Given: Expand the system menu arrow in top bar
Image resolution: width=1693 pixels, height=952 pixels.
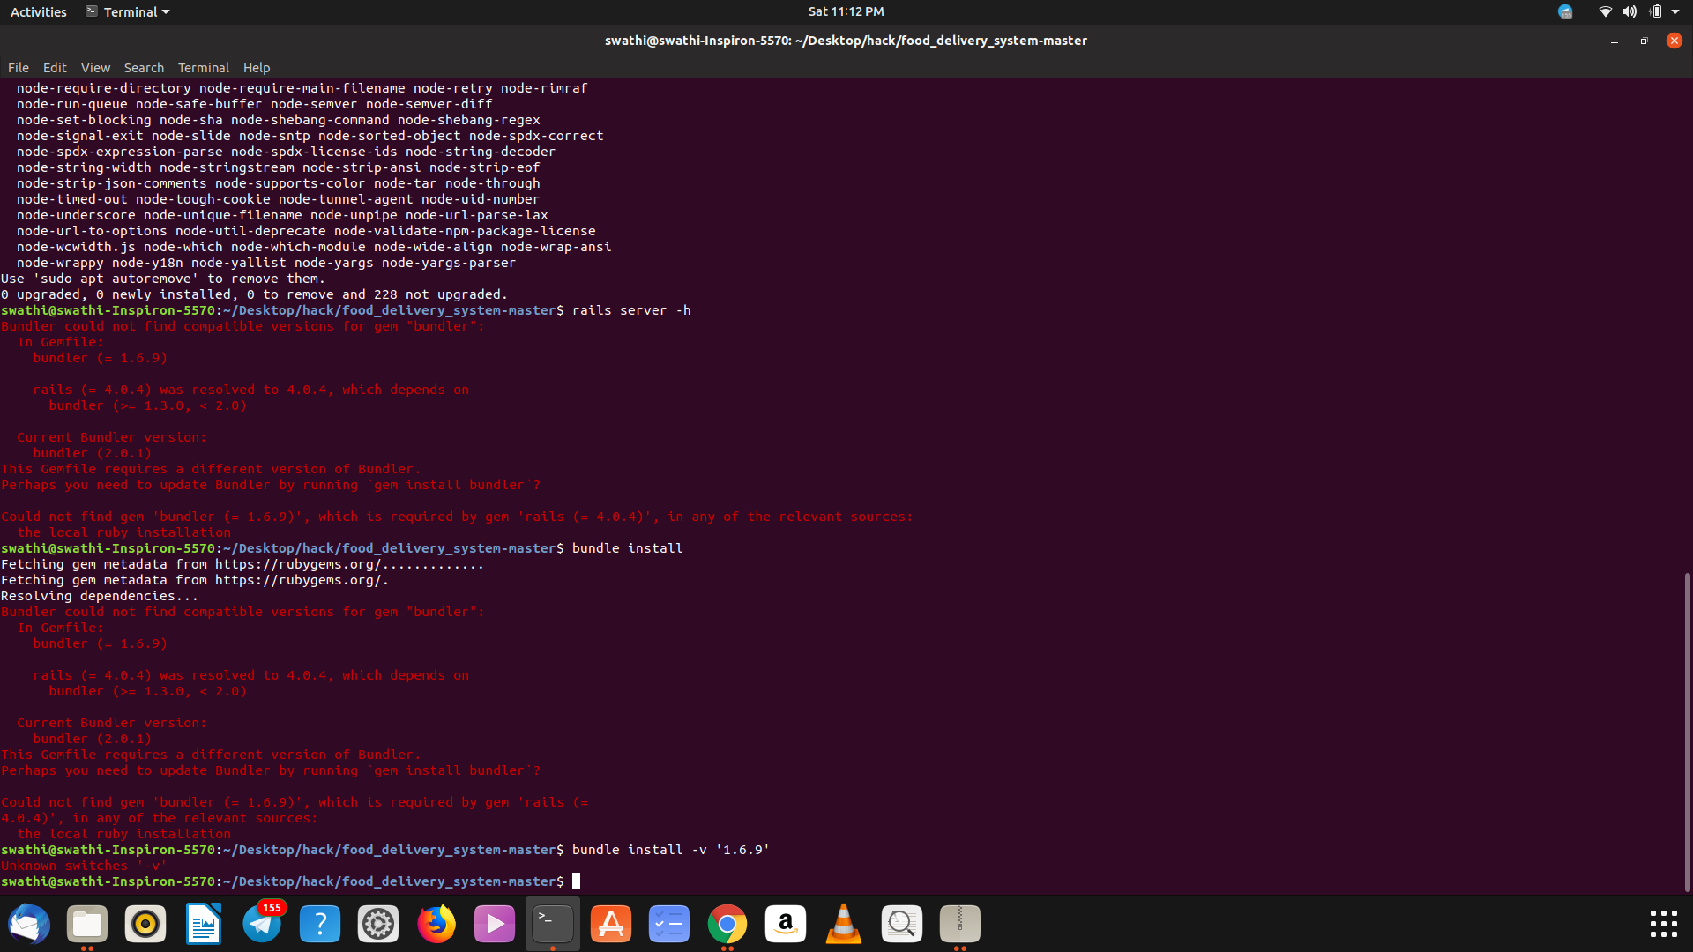Looking at the screenshot, I should point(1675,12).
